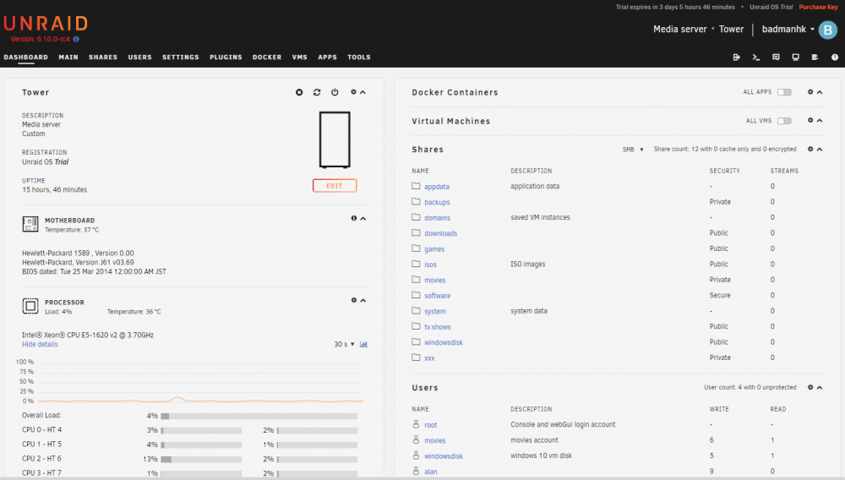Open the downloads share link
The image size is (845, 480).
[441, 233]
